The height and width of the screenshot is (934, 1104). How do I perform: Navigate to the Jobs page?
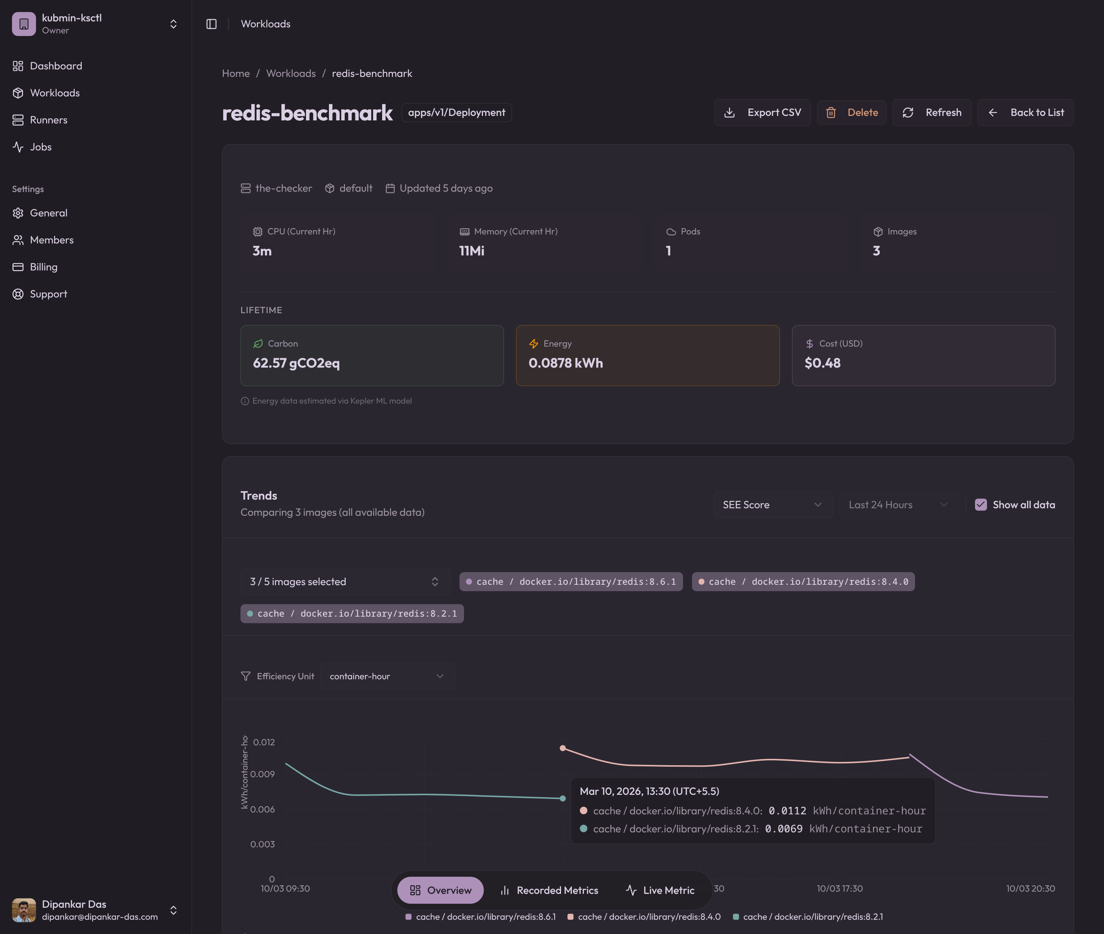(41, 147)
